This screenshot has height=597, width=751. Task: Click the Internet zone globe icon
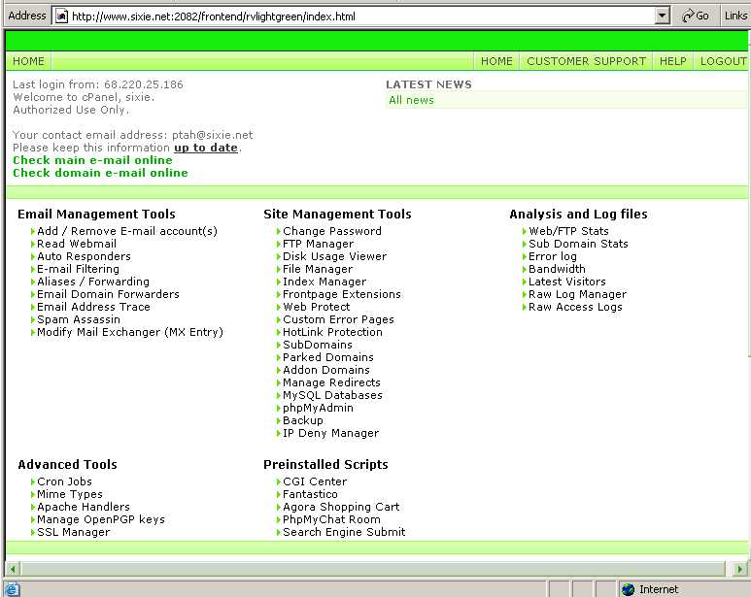click(x=628, y=589)
